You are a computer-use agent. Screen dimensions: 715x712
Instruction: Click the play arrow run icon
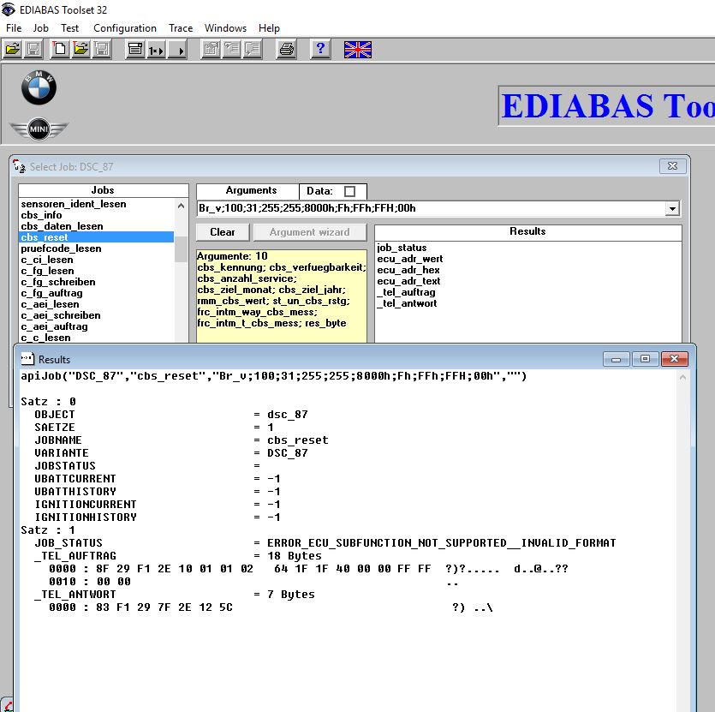(177, 50)
